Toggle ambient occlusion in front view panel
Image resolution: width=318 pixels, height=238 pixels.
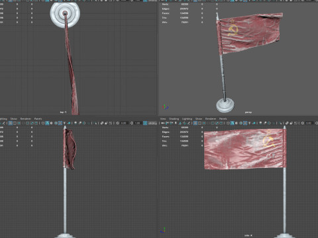coord(76,123)
